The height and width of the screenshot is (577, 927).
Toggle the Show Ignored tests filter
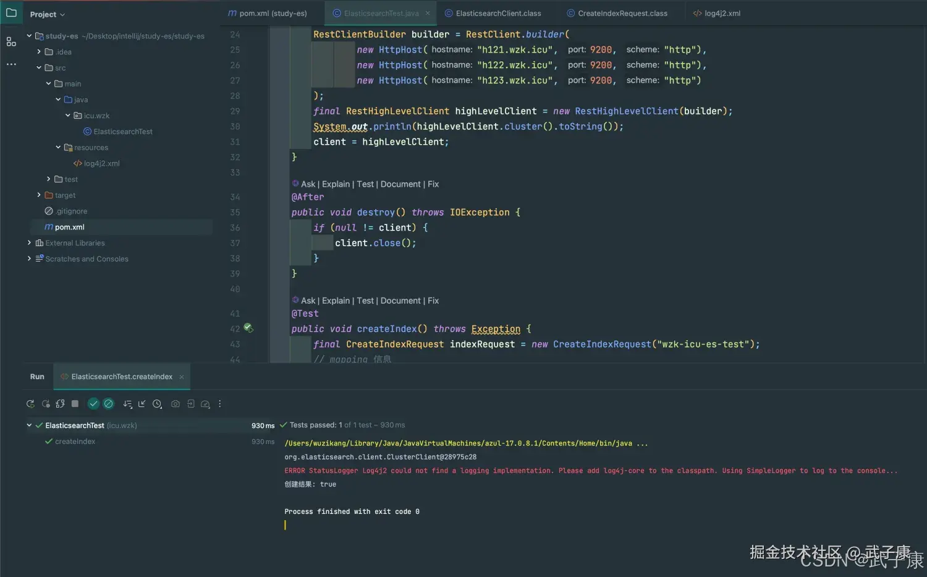(109, 404)
